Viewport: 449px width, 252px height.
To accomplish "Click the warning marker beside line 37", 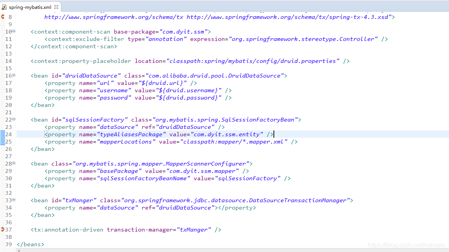I will (3, 229).
